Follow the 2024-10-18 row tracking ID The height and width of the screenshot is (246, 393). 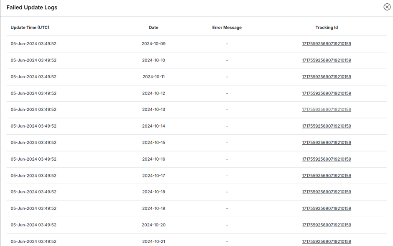click(327, 192)
